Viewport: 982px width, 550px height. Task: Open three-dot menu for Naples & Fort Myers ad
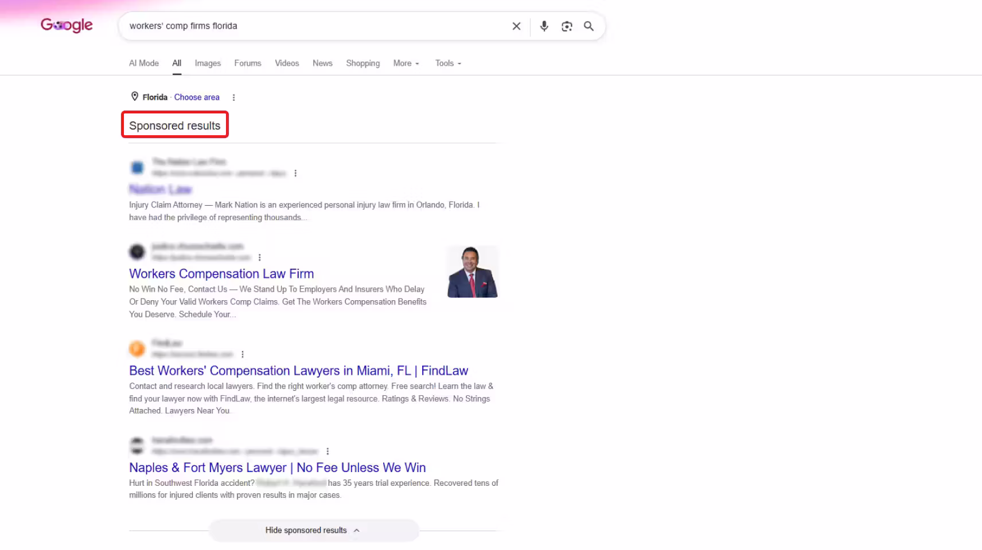pyautogui.click(x=328, y=451)
